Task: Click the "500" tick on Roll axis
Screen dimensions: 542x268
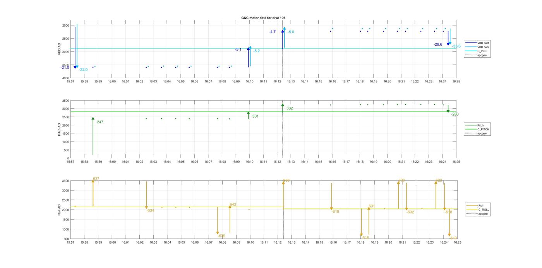Action: [67, 239]
